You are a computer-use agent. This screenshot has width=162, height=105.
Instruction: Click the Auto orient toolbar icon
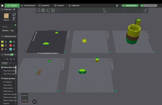pos(48,10)
